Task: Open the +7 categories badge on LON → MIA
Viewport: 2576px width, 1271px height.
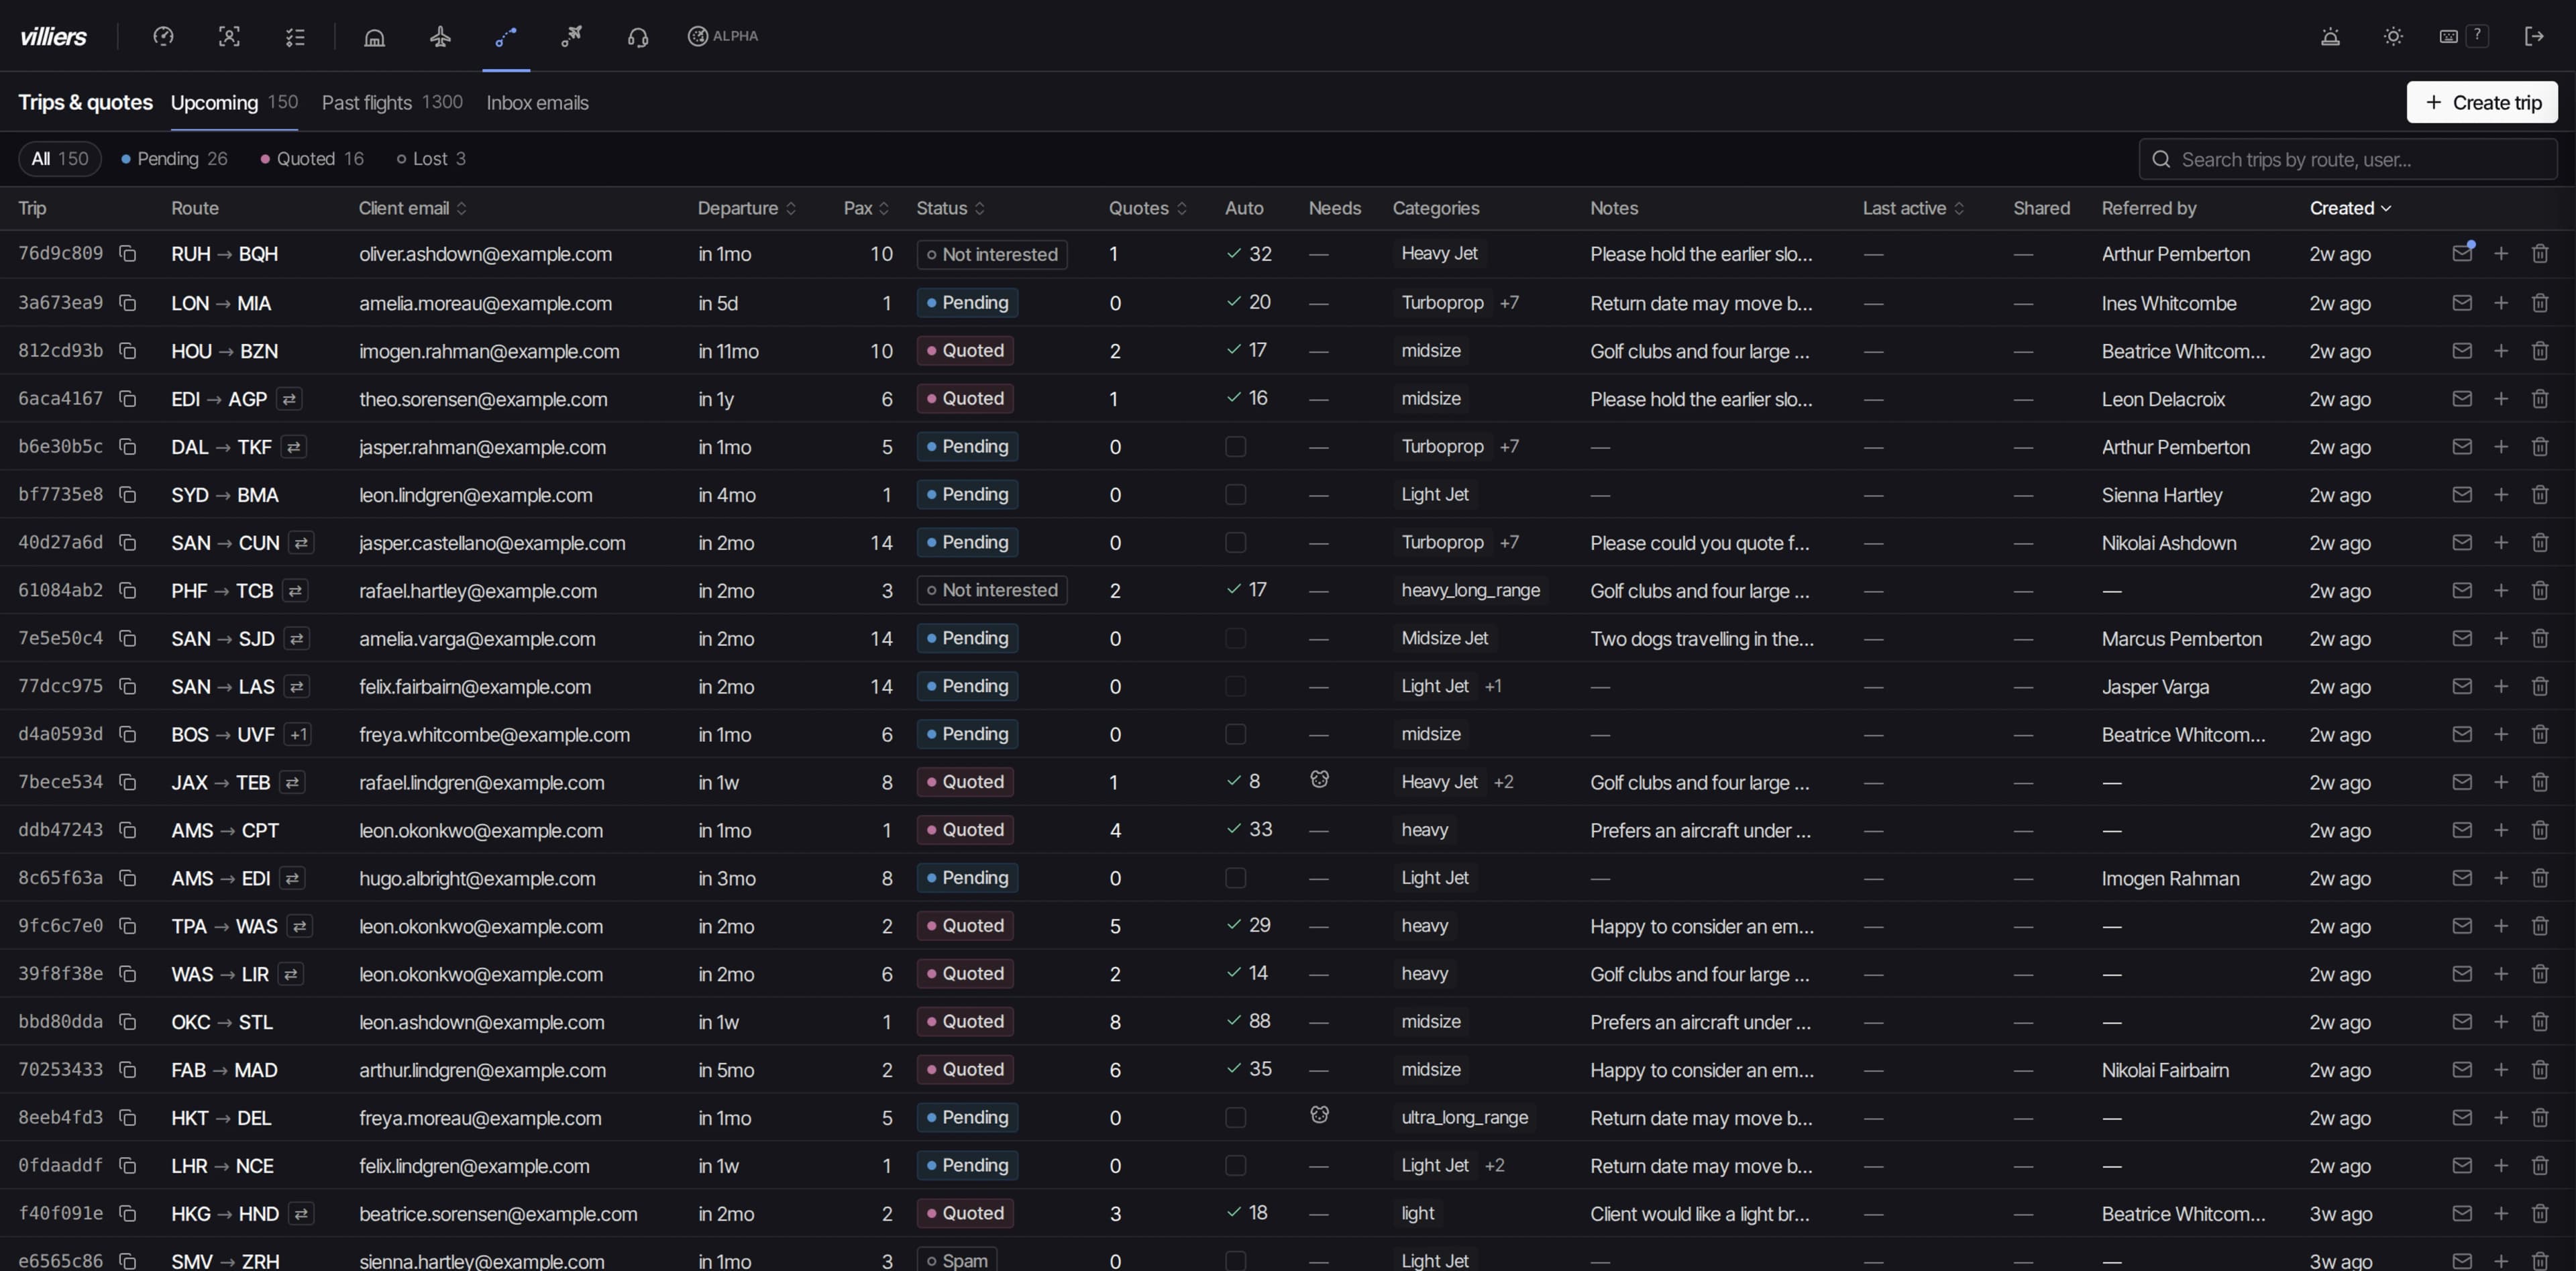Action: click(x=1509, y=302)
